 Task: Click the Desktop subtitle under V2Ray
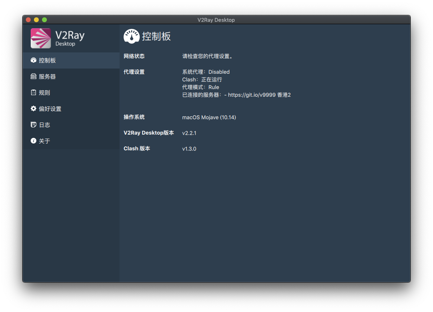(x=65, y=44)
